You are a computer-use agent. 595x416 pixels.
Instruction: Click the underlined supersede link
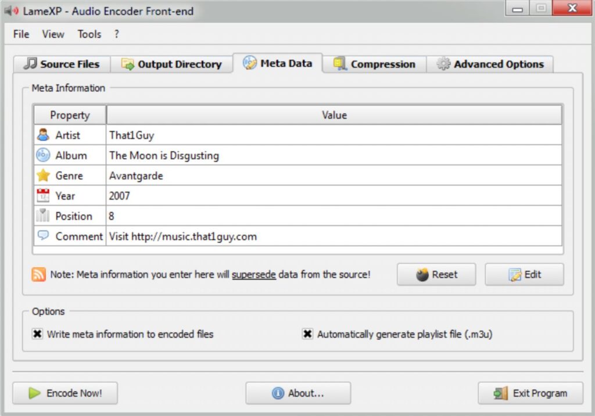(x=254, y=274)
